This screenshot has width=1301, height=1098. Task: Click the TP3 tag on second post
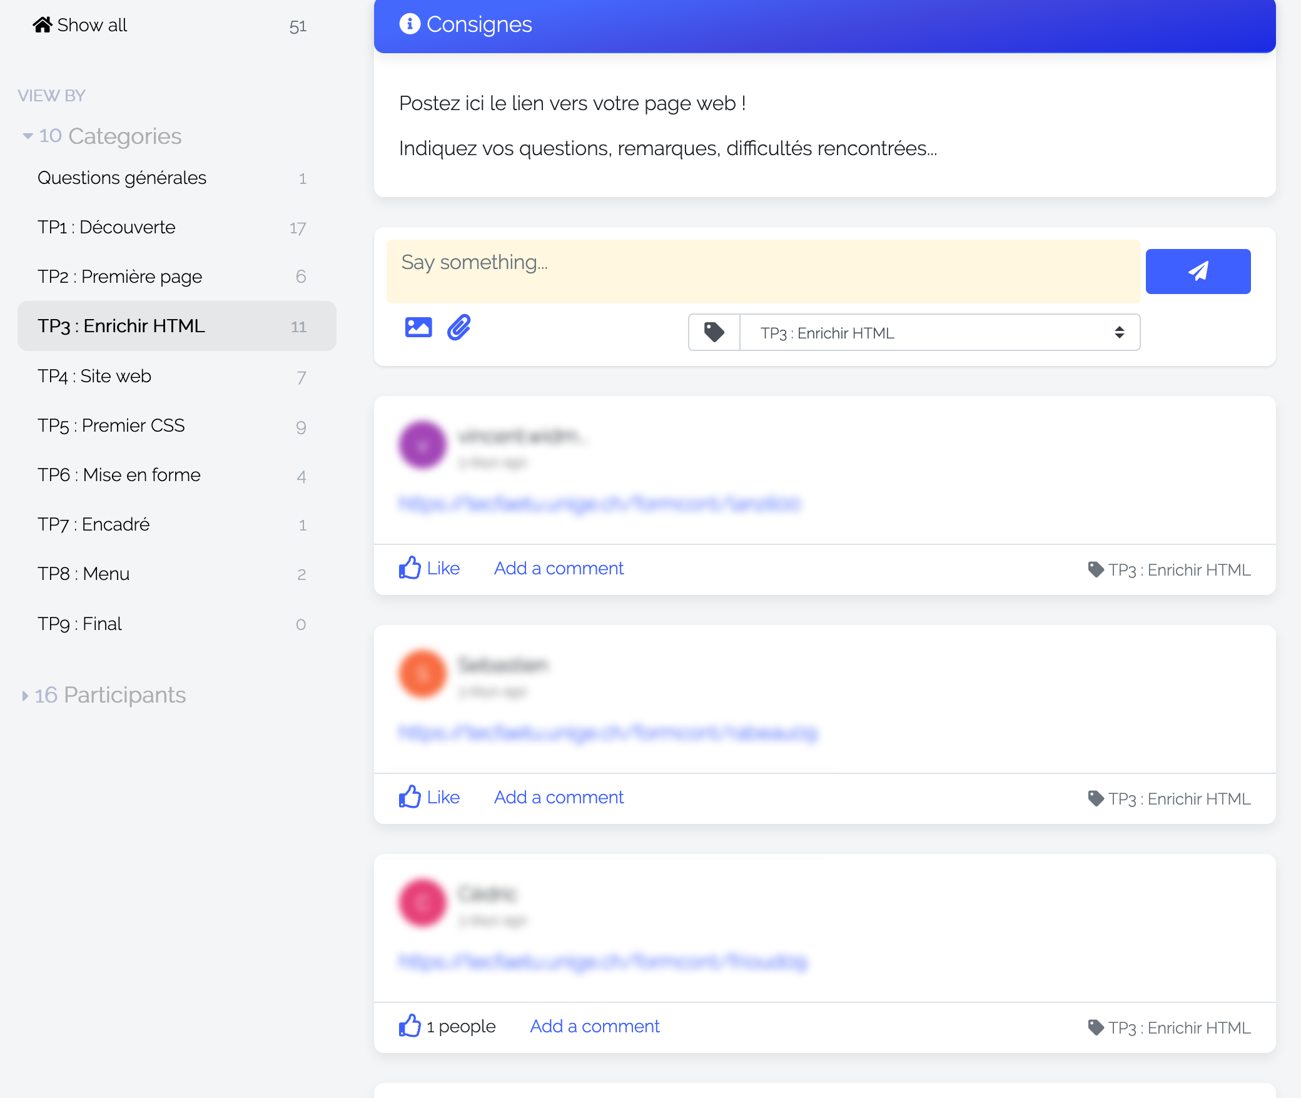pyautogui.click(x=1169, y=799)
